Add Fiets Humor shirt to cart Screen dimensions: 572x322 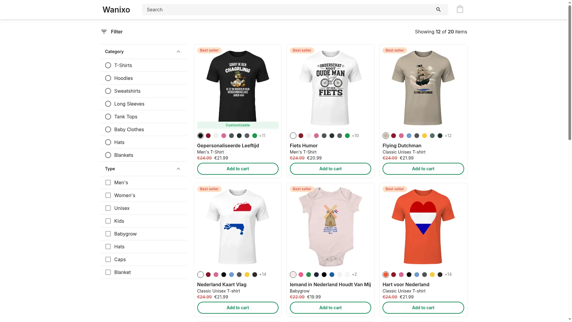[x=330, y=169]
